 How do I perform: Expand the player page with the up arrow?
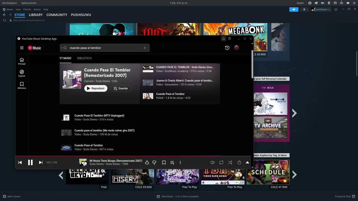tap(247, 162)
